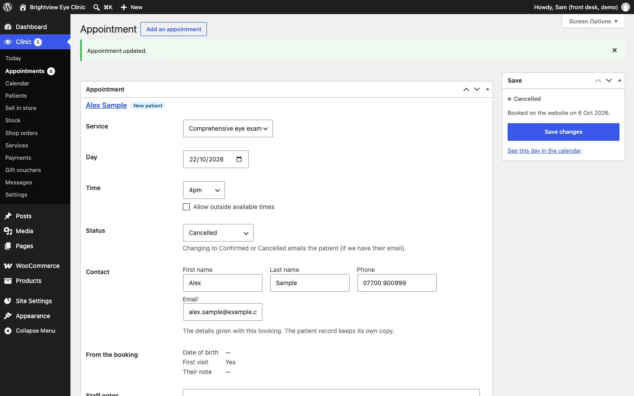Move Save panel down
Image resolution: width=634 pixels, height=396 pixels.
(609, 81)
